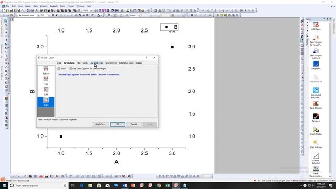336x189 pixels.
Task: Open the Graph Maker app
Action: [316, 131]
